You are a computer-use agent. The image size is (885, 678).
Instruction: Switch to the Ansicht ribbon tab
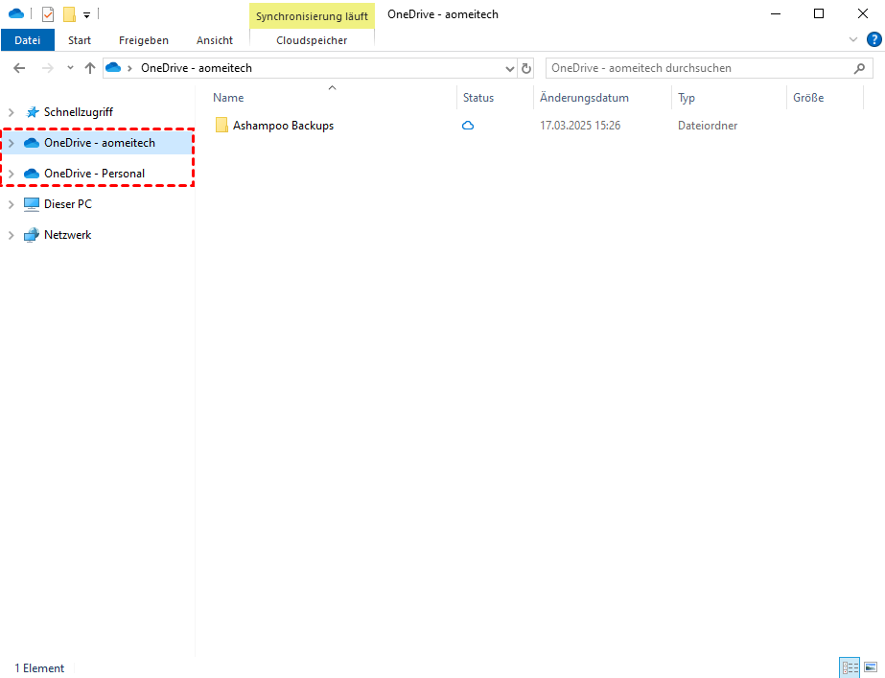(x=215, y=40)
